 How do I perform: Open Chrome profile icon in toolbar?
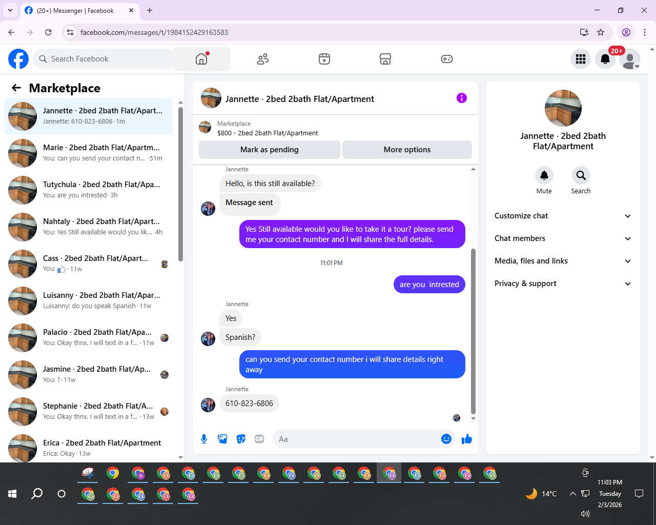tap(626, 32)
